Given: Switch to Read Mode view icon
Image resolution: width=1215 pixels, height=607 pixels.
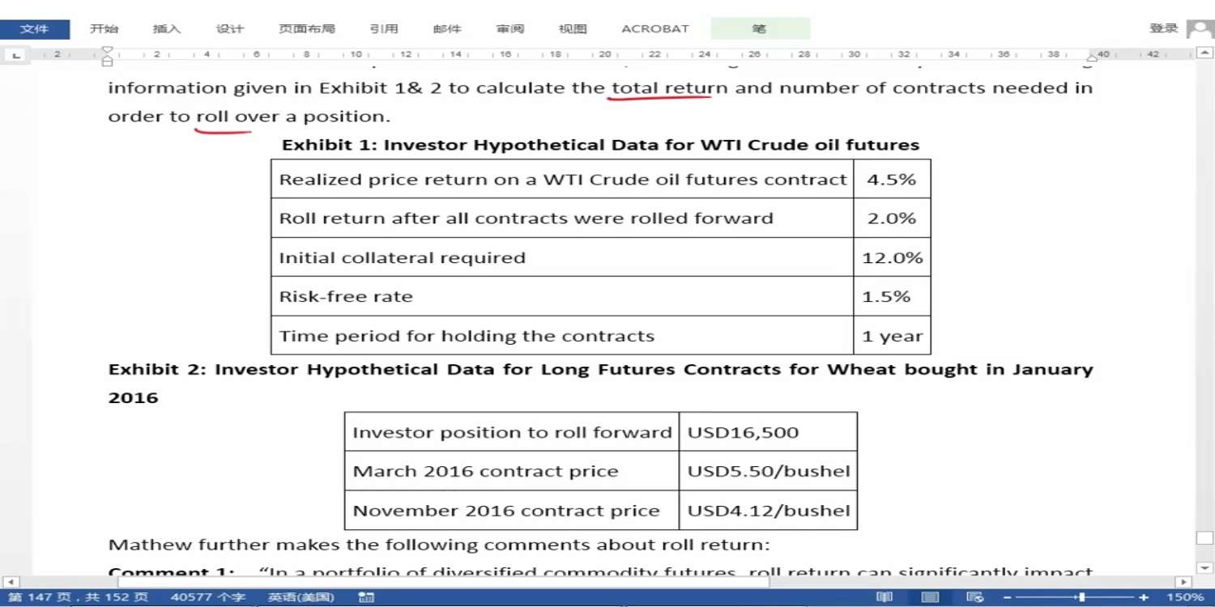Looking at the screenshot, I should (885, 597).
